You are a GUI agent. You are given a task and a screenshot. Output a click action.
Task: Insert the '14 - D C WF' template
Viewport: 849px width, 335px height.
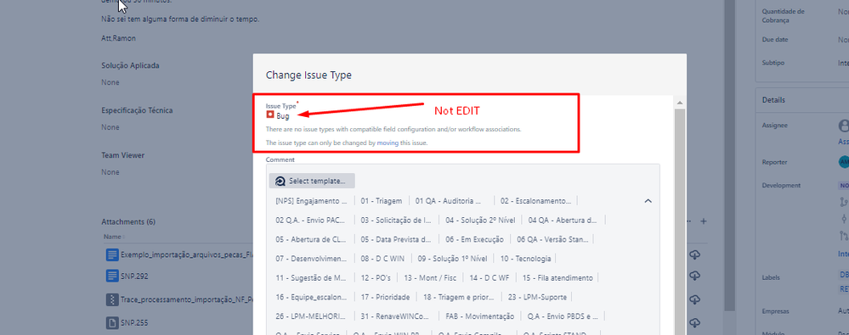tap(490, 278)
